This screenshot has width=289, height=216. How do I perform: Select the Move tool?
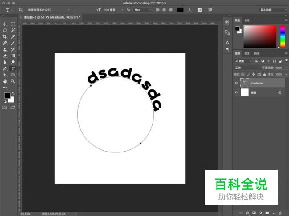click(5, 24)
